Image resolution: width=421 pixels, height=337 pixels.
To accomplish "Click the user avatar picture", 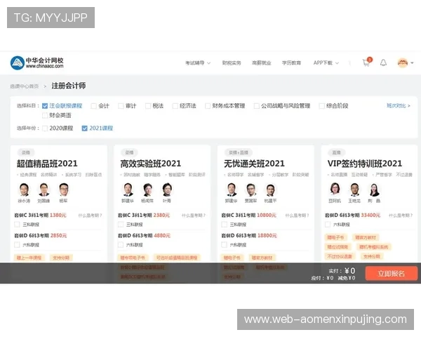I will click(x=403, y=63).
